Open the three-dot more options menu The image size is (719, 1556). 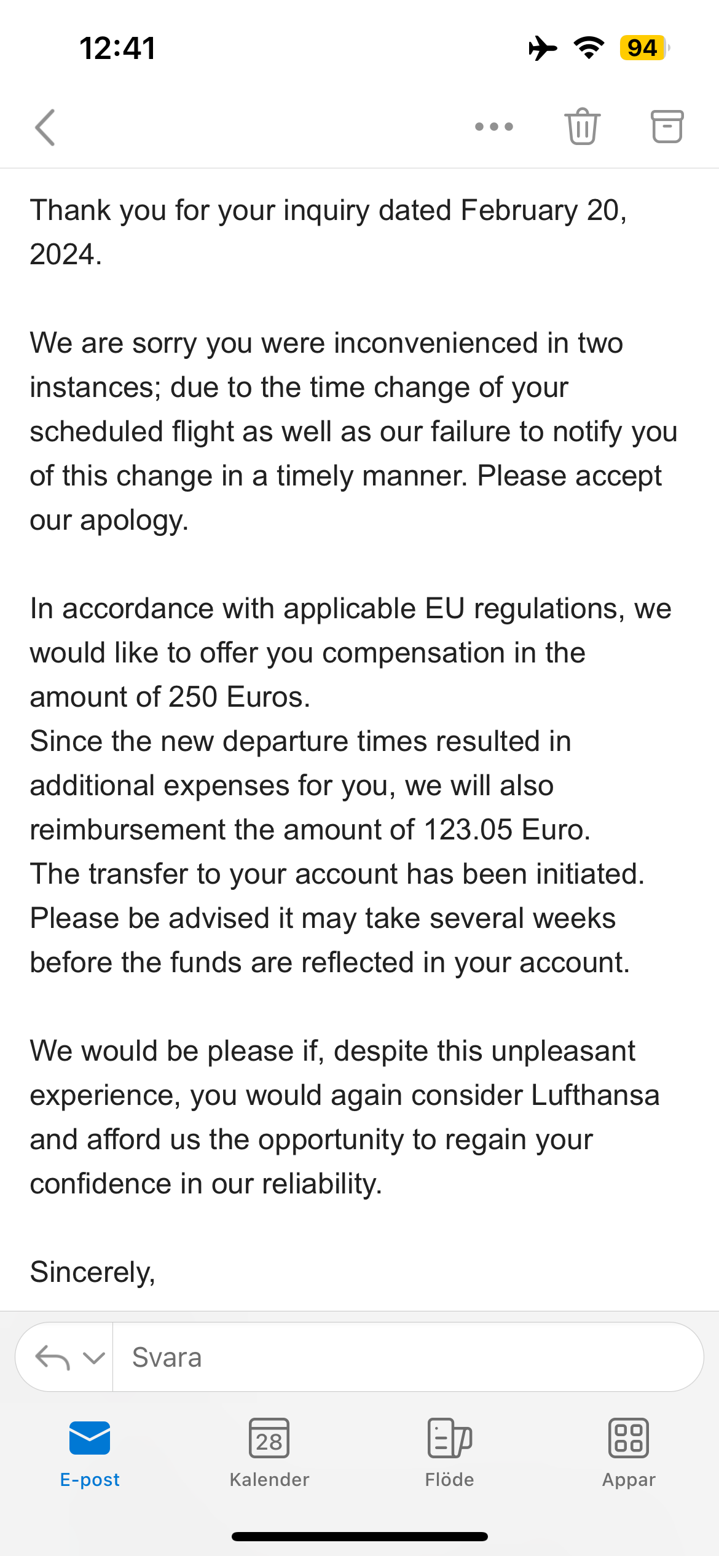[x=493, y=127]
